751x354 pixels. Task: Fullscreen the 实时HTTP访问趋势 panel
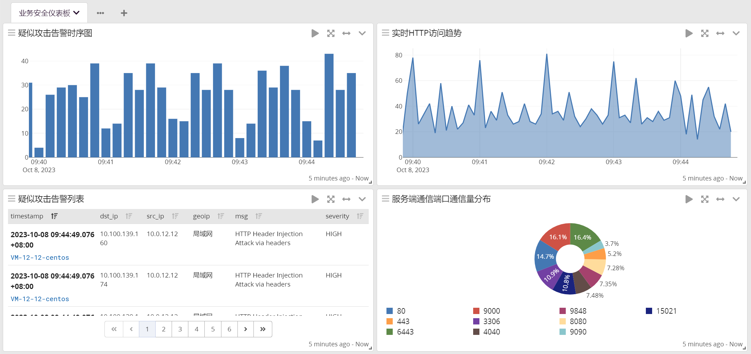pos(705,33)
